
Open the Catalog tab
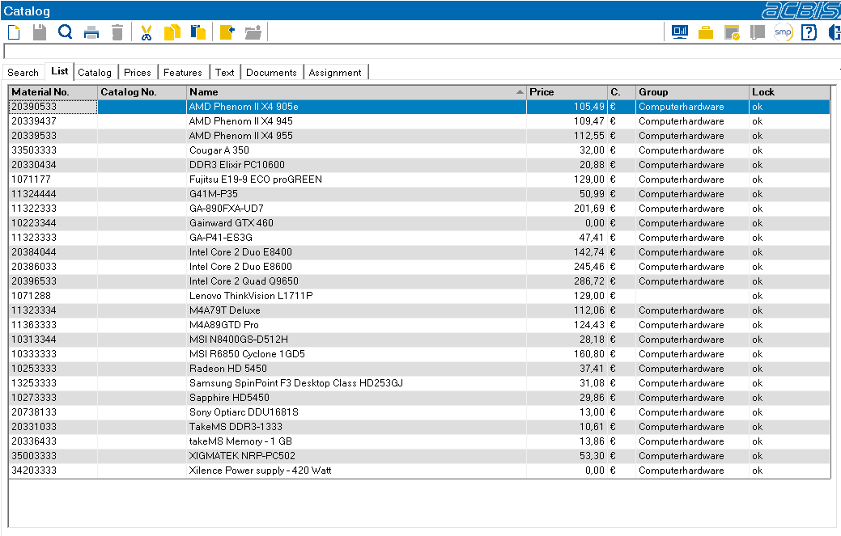click(x=95, y=72)
